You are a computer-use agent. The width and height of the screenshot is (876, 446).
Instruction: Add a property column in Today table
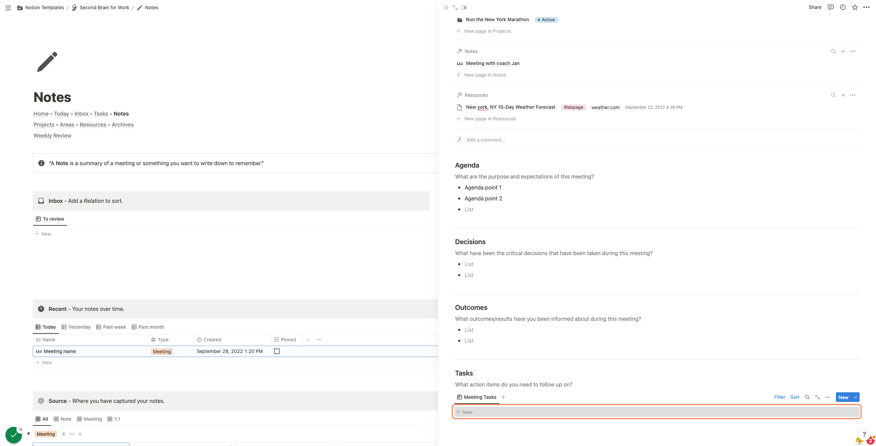308,340
